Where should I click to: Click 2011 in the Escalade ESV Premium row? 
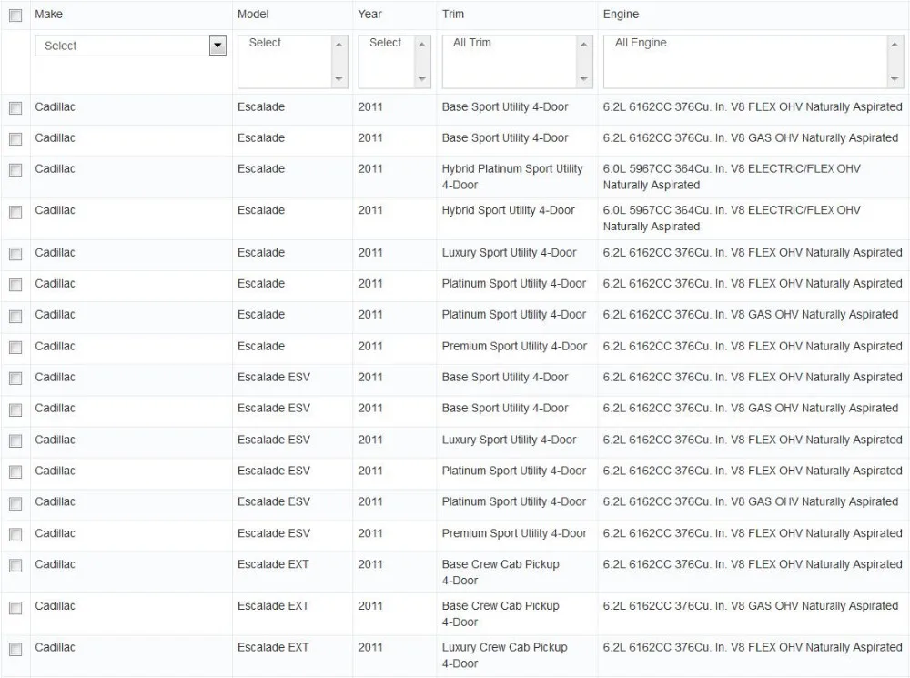click(370, 533)
